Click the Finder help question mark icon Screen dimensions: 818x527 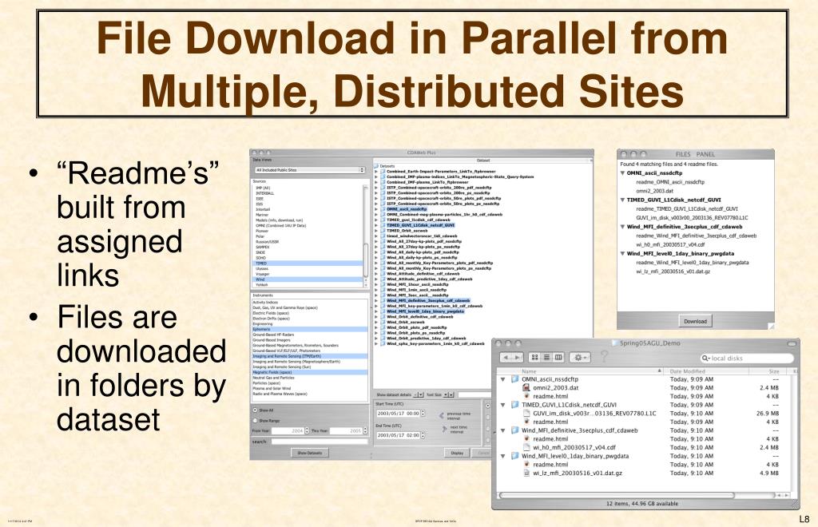(x=605, y=357)
